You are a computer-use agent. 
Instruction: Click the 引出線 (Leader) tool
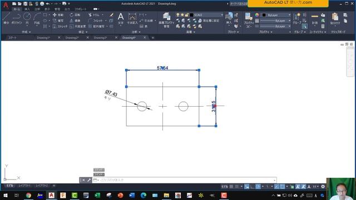click(146, 21)
